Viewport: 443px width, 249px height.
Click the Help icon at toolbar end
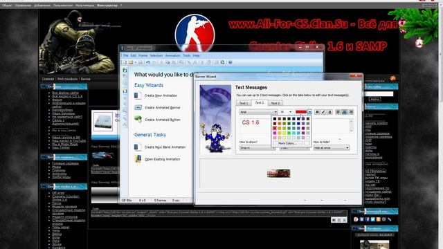coord(230,62)
